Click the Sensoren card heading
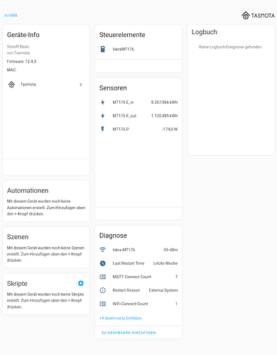Screen dimensions: 277x355 (x=113, y=88)
